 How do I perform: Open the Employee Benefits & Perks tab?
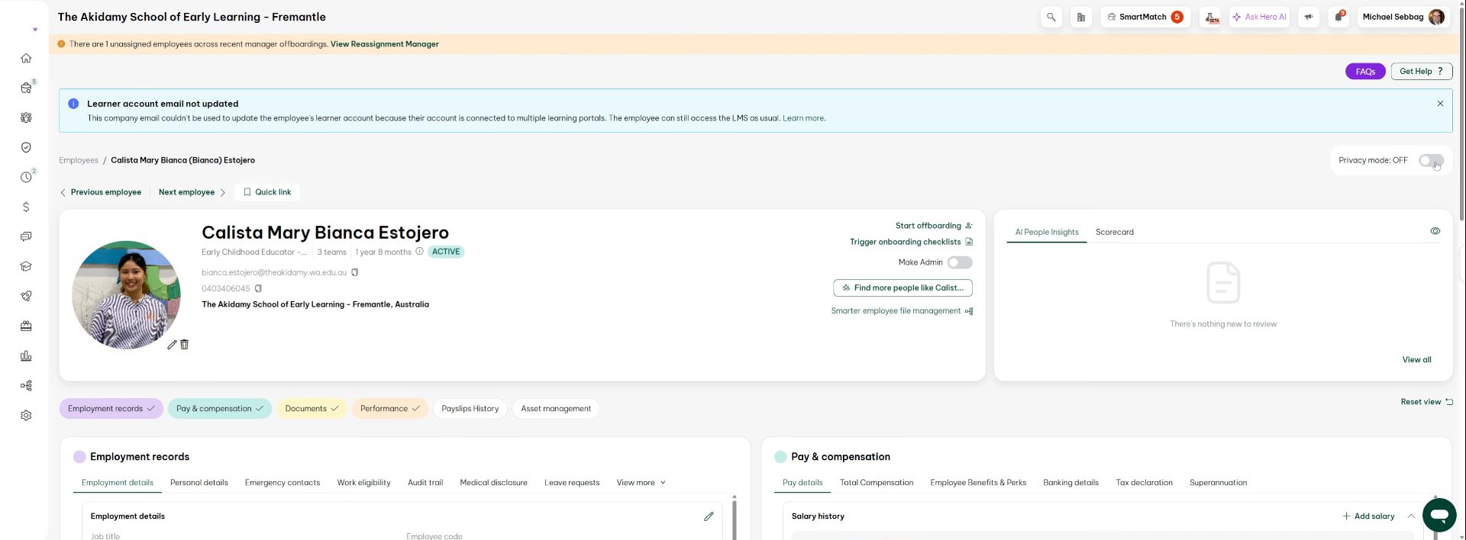click(x=978, y=483)
